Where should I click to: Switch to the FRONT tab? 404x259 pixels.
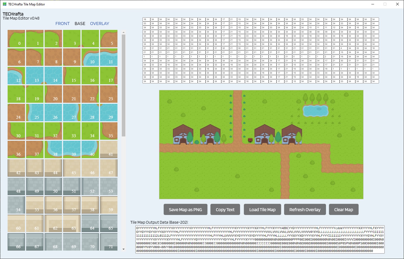point(63,24)
